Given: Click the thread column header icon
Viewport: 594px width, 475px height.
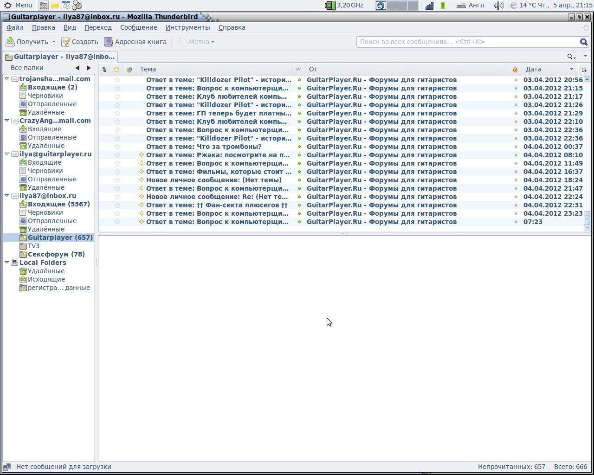Looking at the screenshot, I should 104,70.
